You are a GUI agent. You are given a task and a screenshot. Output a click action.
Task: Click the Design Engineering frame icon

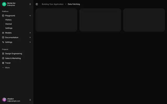click(3, 54)
